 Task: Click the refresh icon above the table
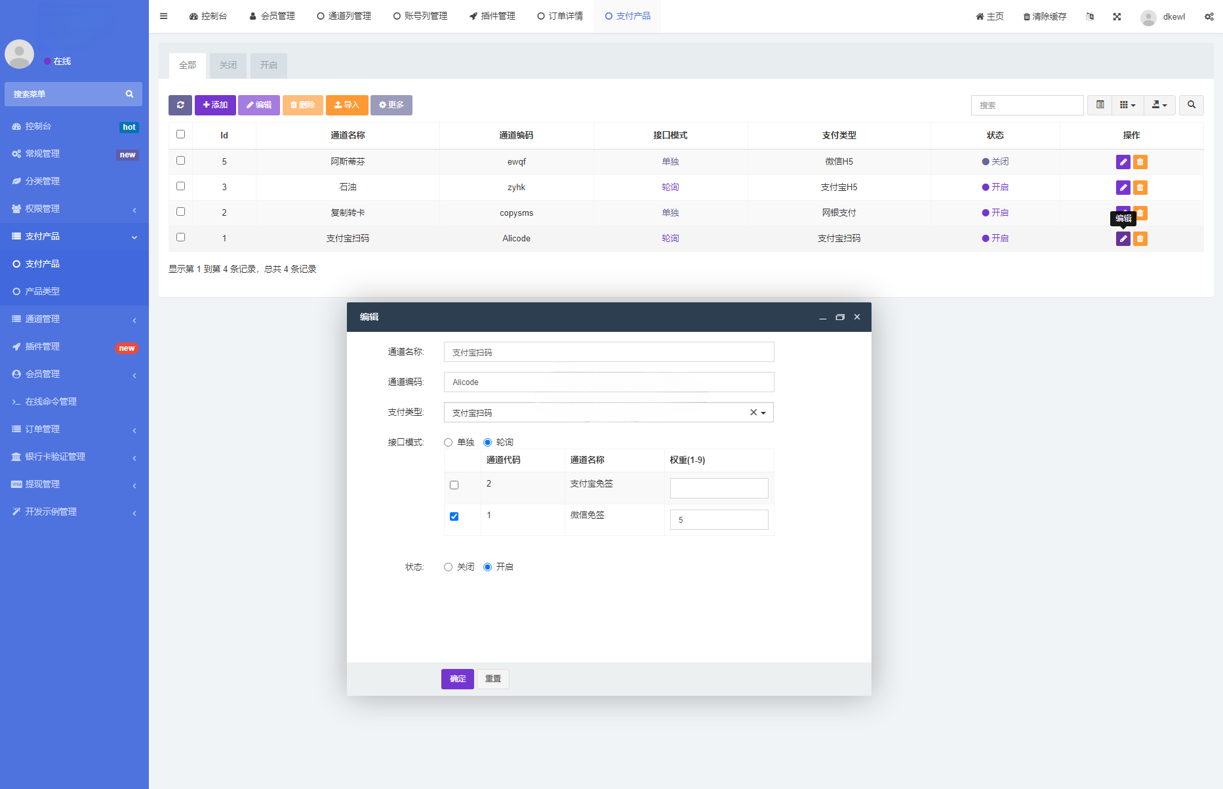(x=180, y=105)
